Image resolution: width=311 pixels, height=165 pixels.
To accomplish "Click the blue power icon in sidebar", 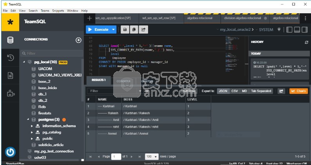I will point(10,152).
